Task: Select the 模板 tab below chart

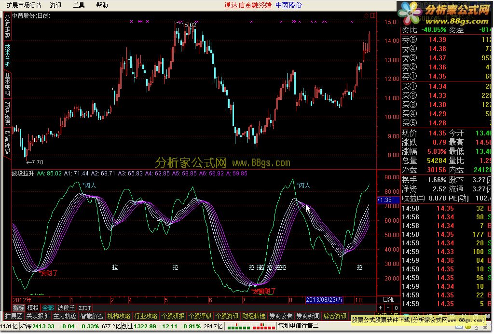Action: click(33, 308)
